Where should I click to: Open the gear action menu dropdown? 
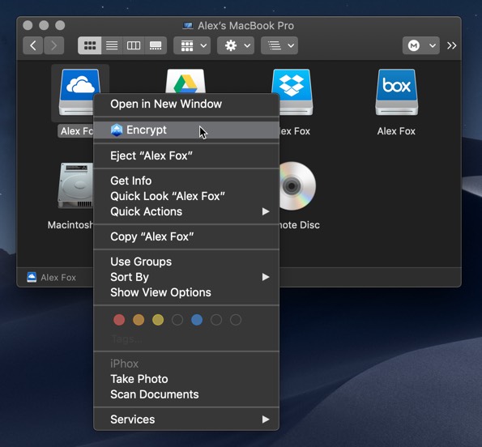(x=236, y=45)
